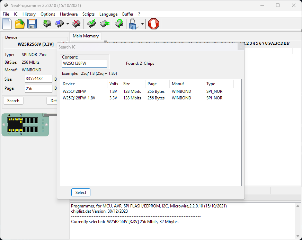Click the Manuf column header
The height and width of the screenshot is (240, 302).
tap(187, 84)
